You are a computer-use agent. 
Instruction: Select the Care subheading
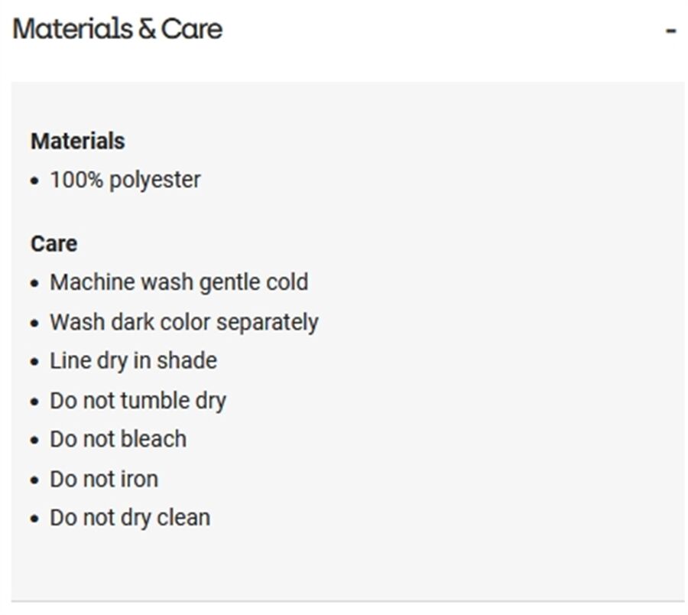(x=54, y=244)
